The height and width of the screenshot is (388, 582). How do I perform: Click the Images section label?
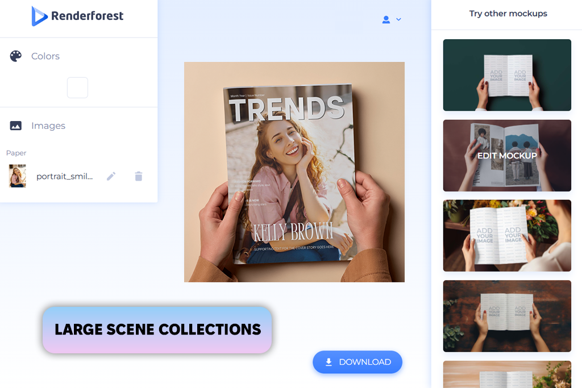(48, 126)
